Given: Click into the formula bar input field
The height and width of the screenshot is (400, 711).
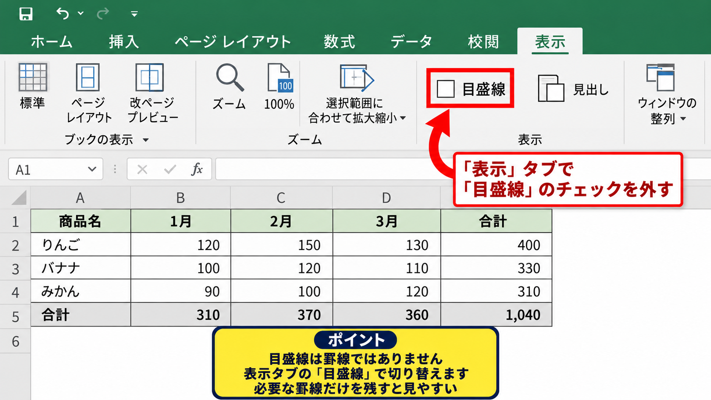Looking at the screenshot, I should (334, 169).
